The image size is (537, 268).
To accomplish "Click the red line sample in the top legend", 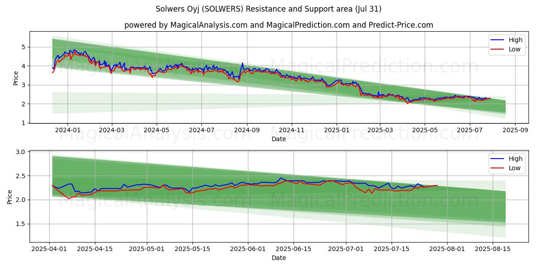I will [x=497, y=50].
